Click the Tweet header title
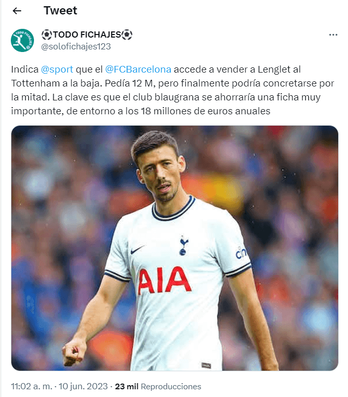348x397 pixels. pyautogui.click(x=60, y=11)
